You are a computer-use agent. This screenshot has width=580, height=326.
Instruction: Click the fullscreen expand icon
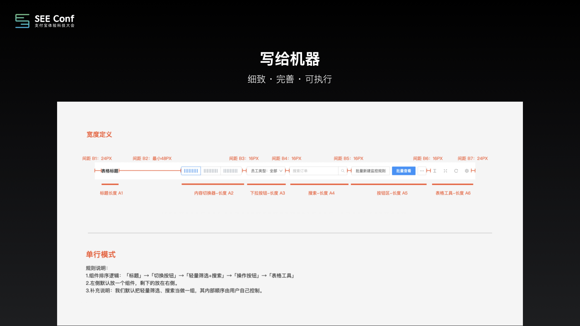click(x=445, y=171)
